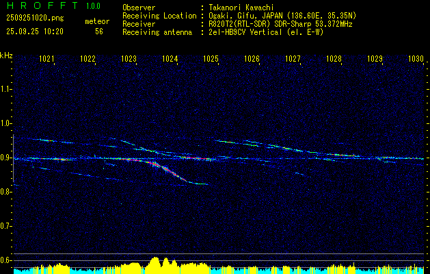This screenshot has width=430, height=274.
Task: Click the HROFFT program title text
Action: click(42, 5)
